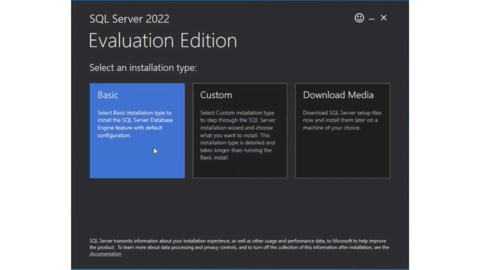Image resolution: width=480 pixels, height=270 pixels.
Task: Select the Custom installation type
Action: click(x=240, y=131)
